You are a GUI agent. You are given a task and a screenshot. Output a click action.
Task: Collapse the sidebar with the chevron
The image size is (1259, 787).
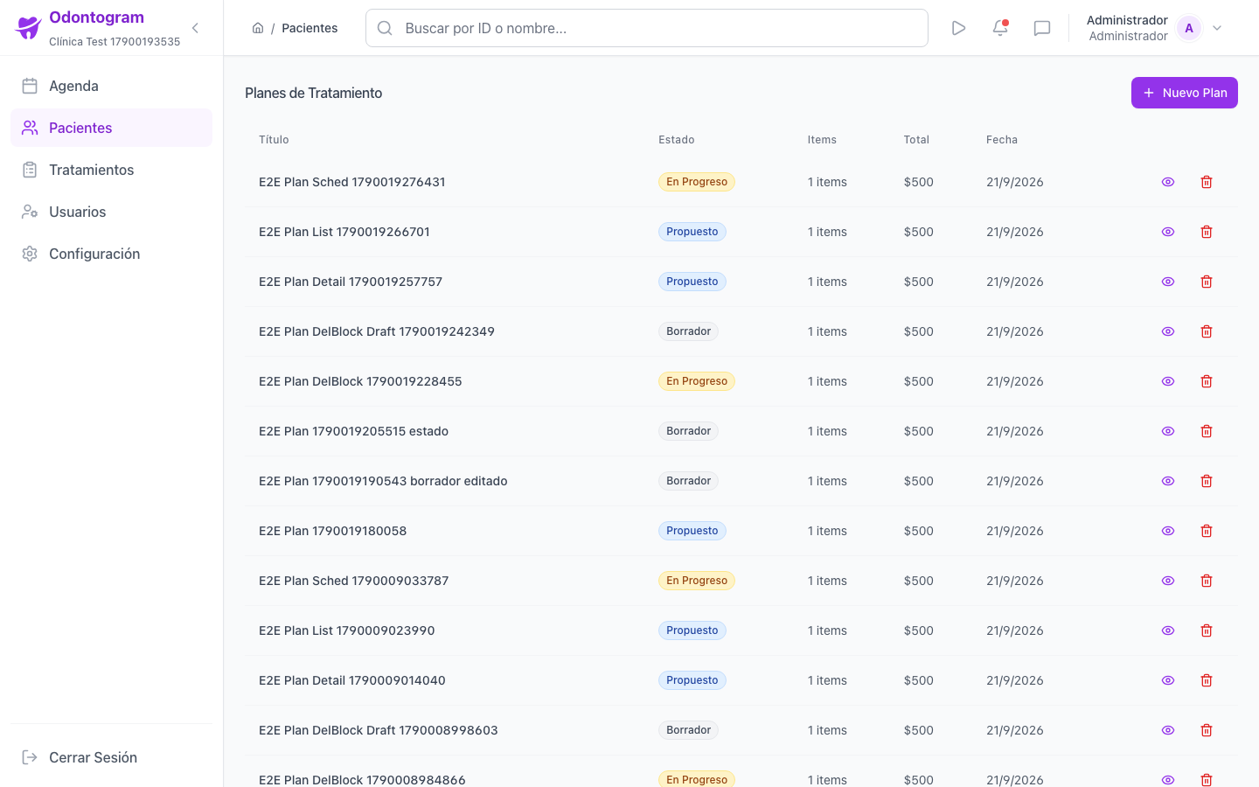tap(195, 28)
